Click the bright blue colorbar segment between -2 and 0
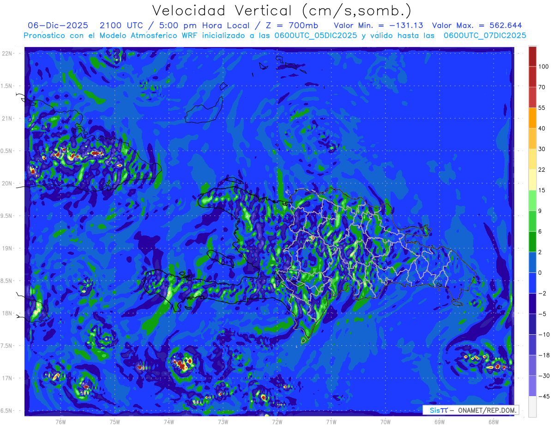 point(532,283)
